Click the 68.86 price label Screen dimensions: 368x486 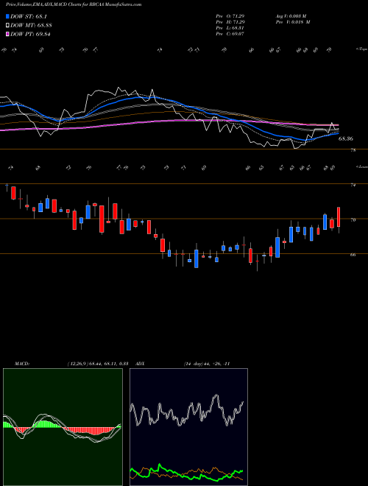point(345,139)
